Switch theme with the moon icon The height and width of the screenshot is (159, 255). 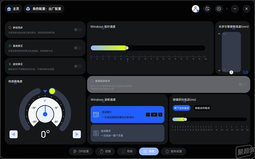(x=207, y=9)
